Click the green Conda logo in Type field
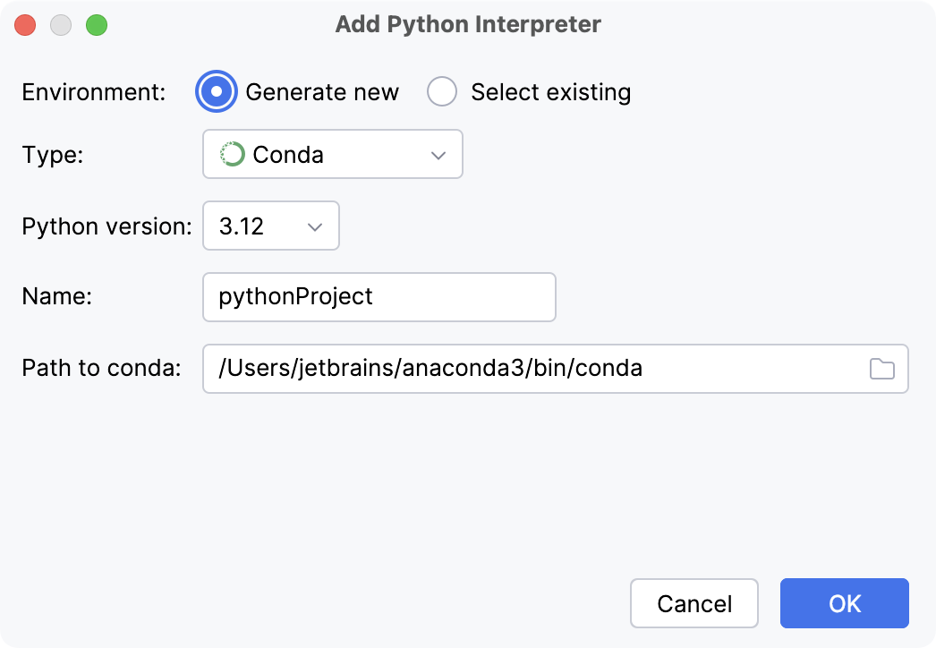Image resolution: width=936 pixels, height=648 pixels. coord(231,154)
